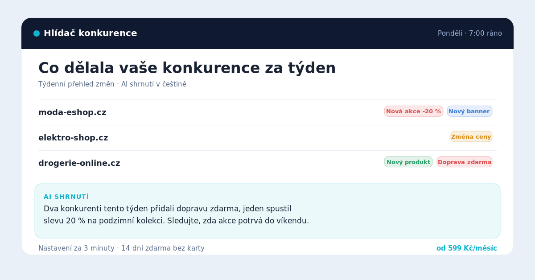This screenshot has height=280, width=535.
Task: Select the heading Co dělala vaše konkurence za týden
Action: pos(187,68)
